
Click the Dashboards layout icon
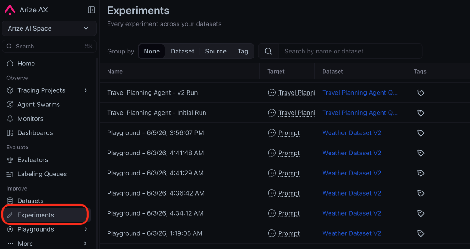[10, 133]
